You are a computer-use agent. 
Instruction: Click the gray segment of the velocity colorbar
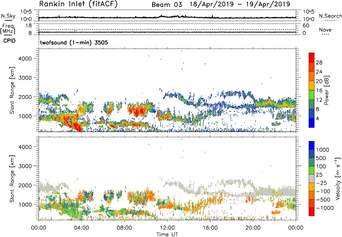point(312,179)
